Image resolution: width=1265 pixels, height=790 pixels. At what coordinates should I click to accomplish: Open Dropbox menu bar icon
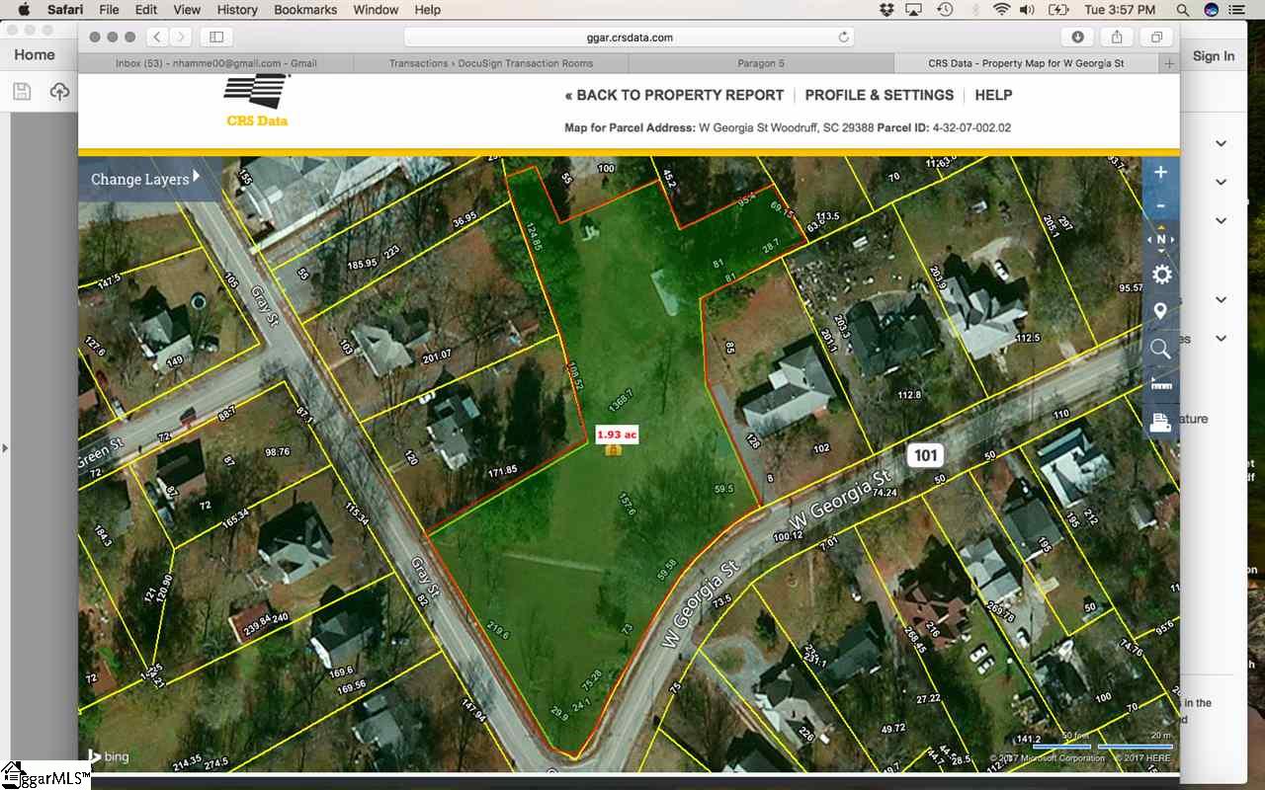coord(886,10)
